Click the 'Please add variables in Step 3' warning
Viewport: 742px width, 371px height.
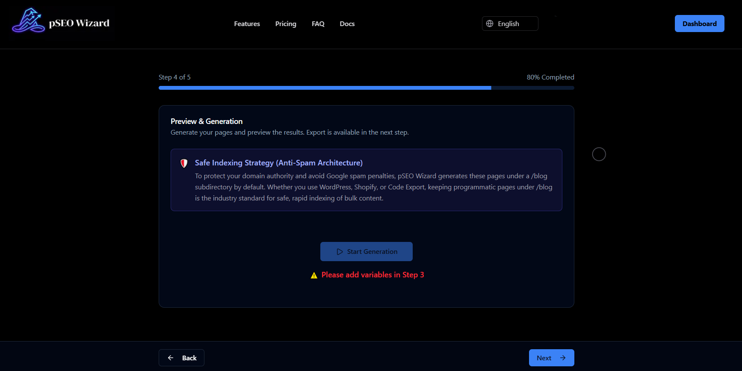[x=372, y=275]
